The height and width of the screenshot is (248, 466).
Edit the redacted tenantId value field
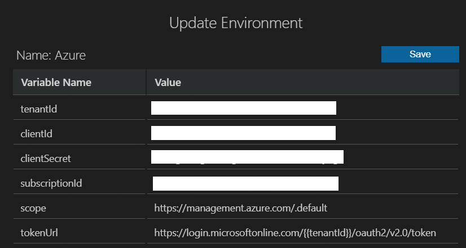(x=244, y=108)
